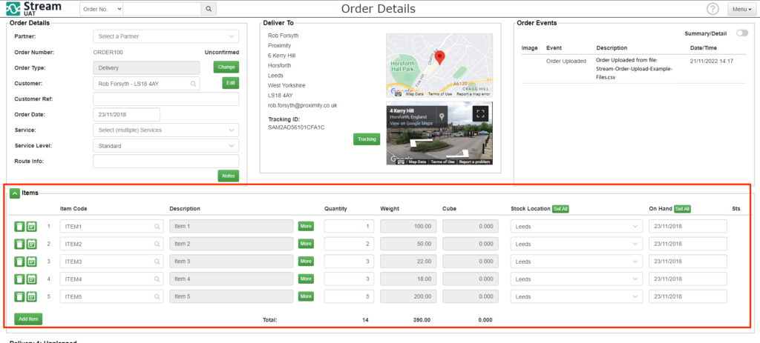Click the Stream UAT logo
Screen dimensions: 760x343
click(33, 8)
